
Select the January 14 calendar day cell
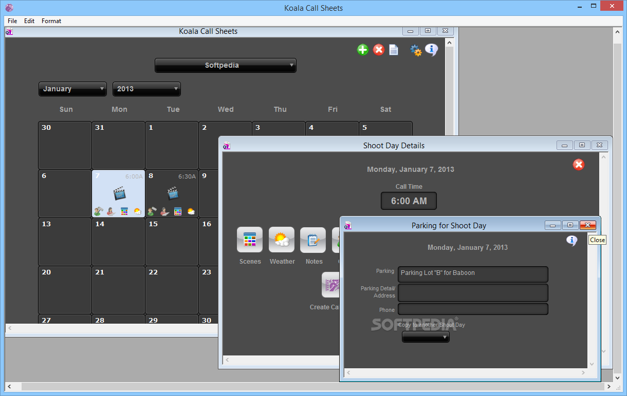point(118,242)
